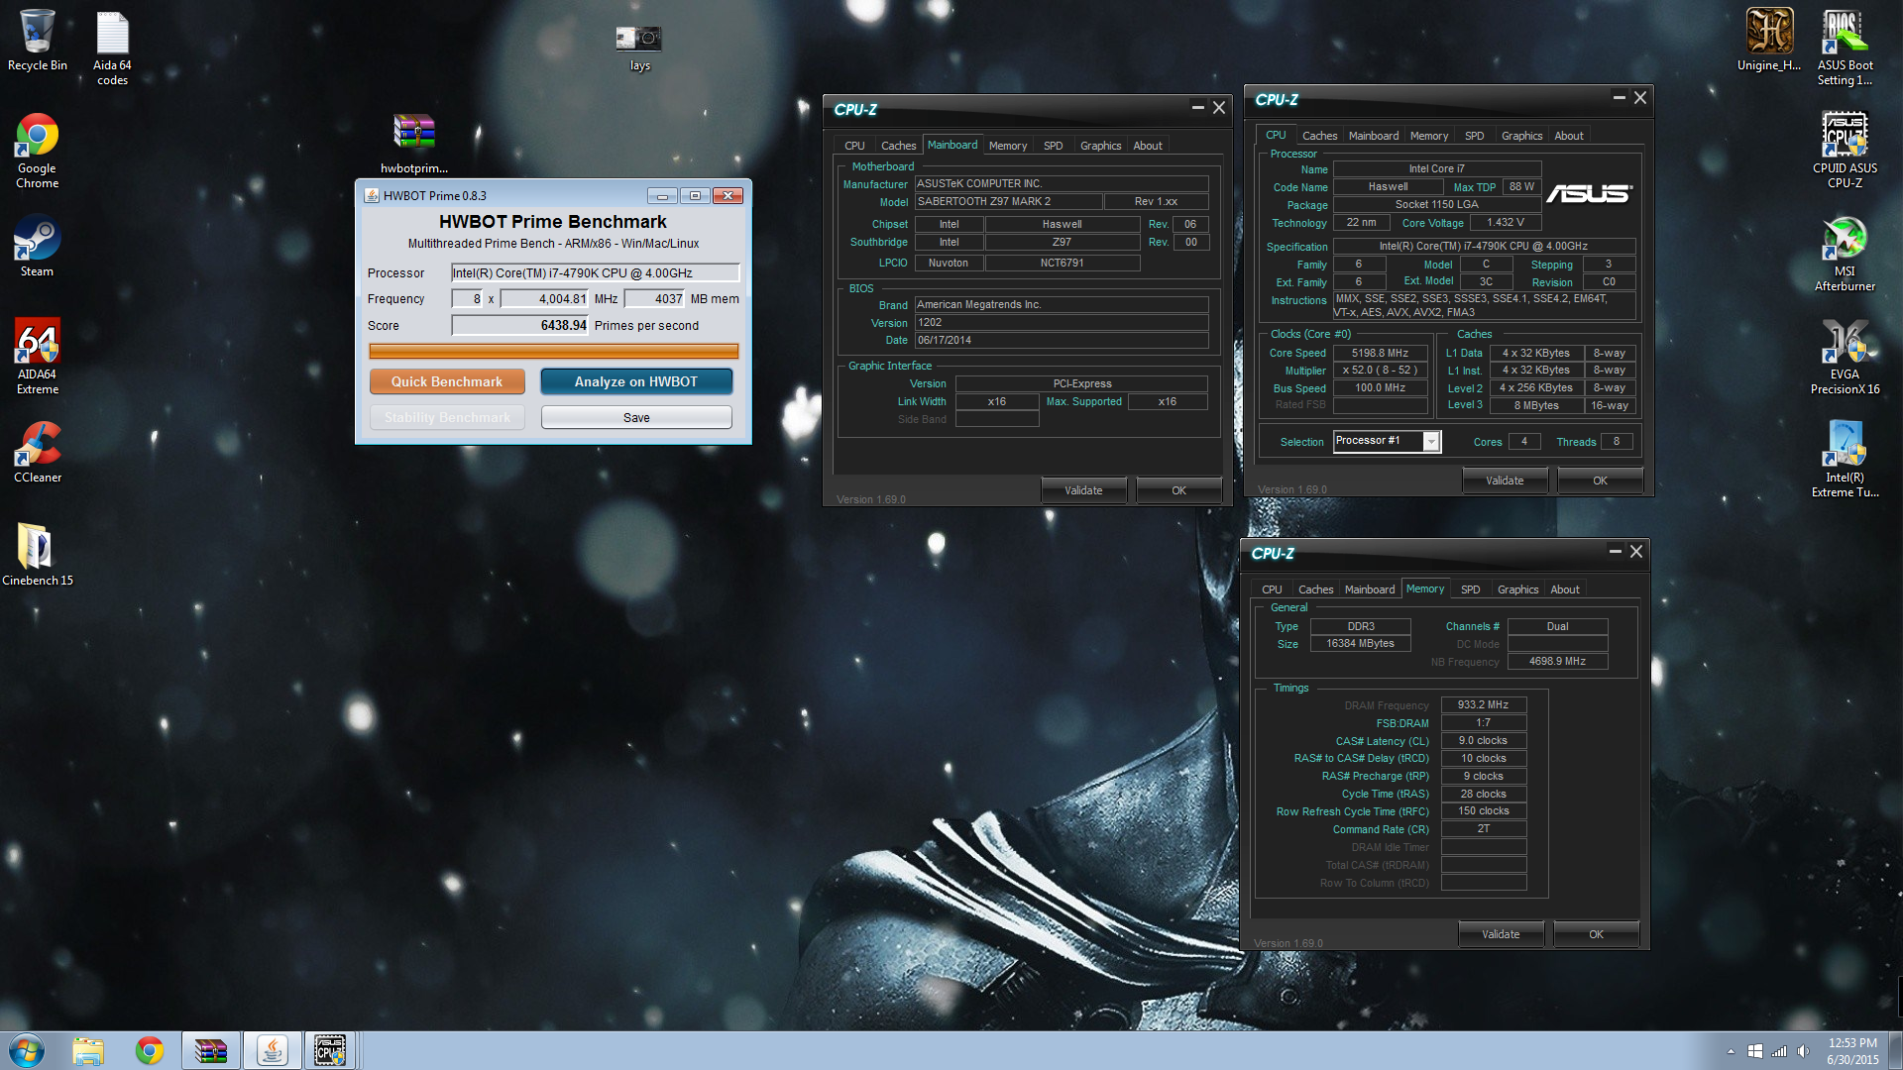Viewport: 1903px width, 1070px height.
Task: Open the hwbotprime archive icon
Action: [413, 144]
